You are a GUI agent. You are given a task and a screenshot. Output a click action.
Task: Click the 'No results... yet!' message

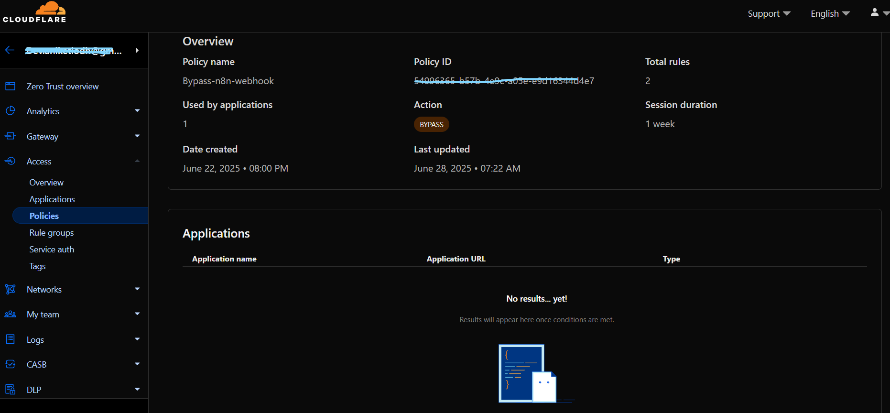tap(537, 298)
